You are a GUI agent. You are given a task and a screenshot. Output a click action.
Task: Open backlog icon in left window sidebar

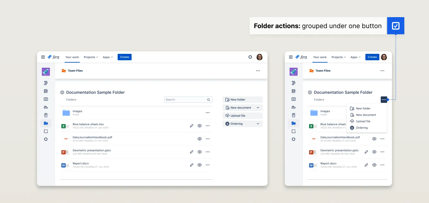coord(46,91)
